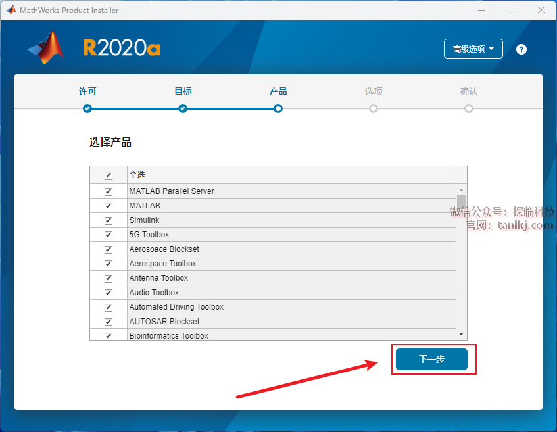Click the product list scroll-up arrow

(461, 190)
